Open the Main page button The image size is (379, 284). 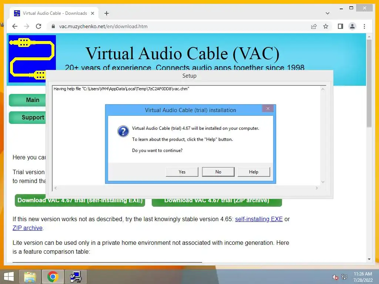pyautogui.click(x=27, y=100)
